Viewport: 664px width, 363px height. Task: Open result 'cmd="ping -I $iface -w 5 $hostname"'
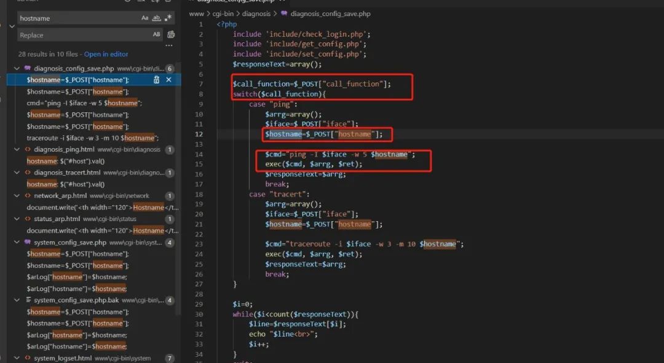coord(84,103)
